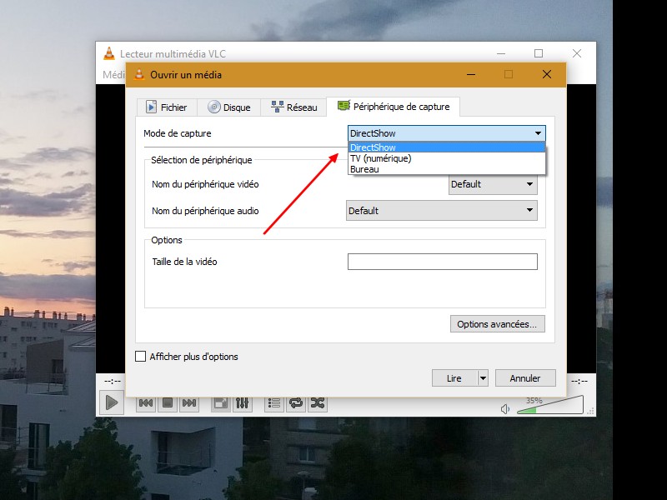Click the 'Options avancées...' button
The image size is (667, 500).
click(497, 324)
